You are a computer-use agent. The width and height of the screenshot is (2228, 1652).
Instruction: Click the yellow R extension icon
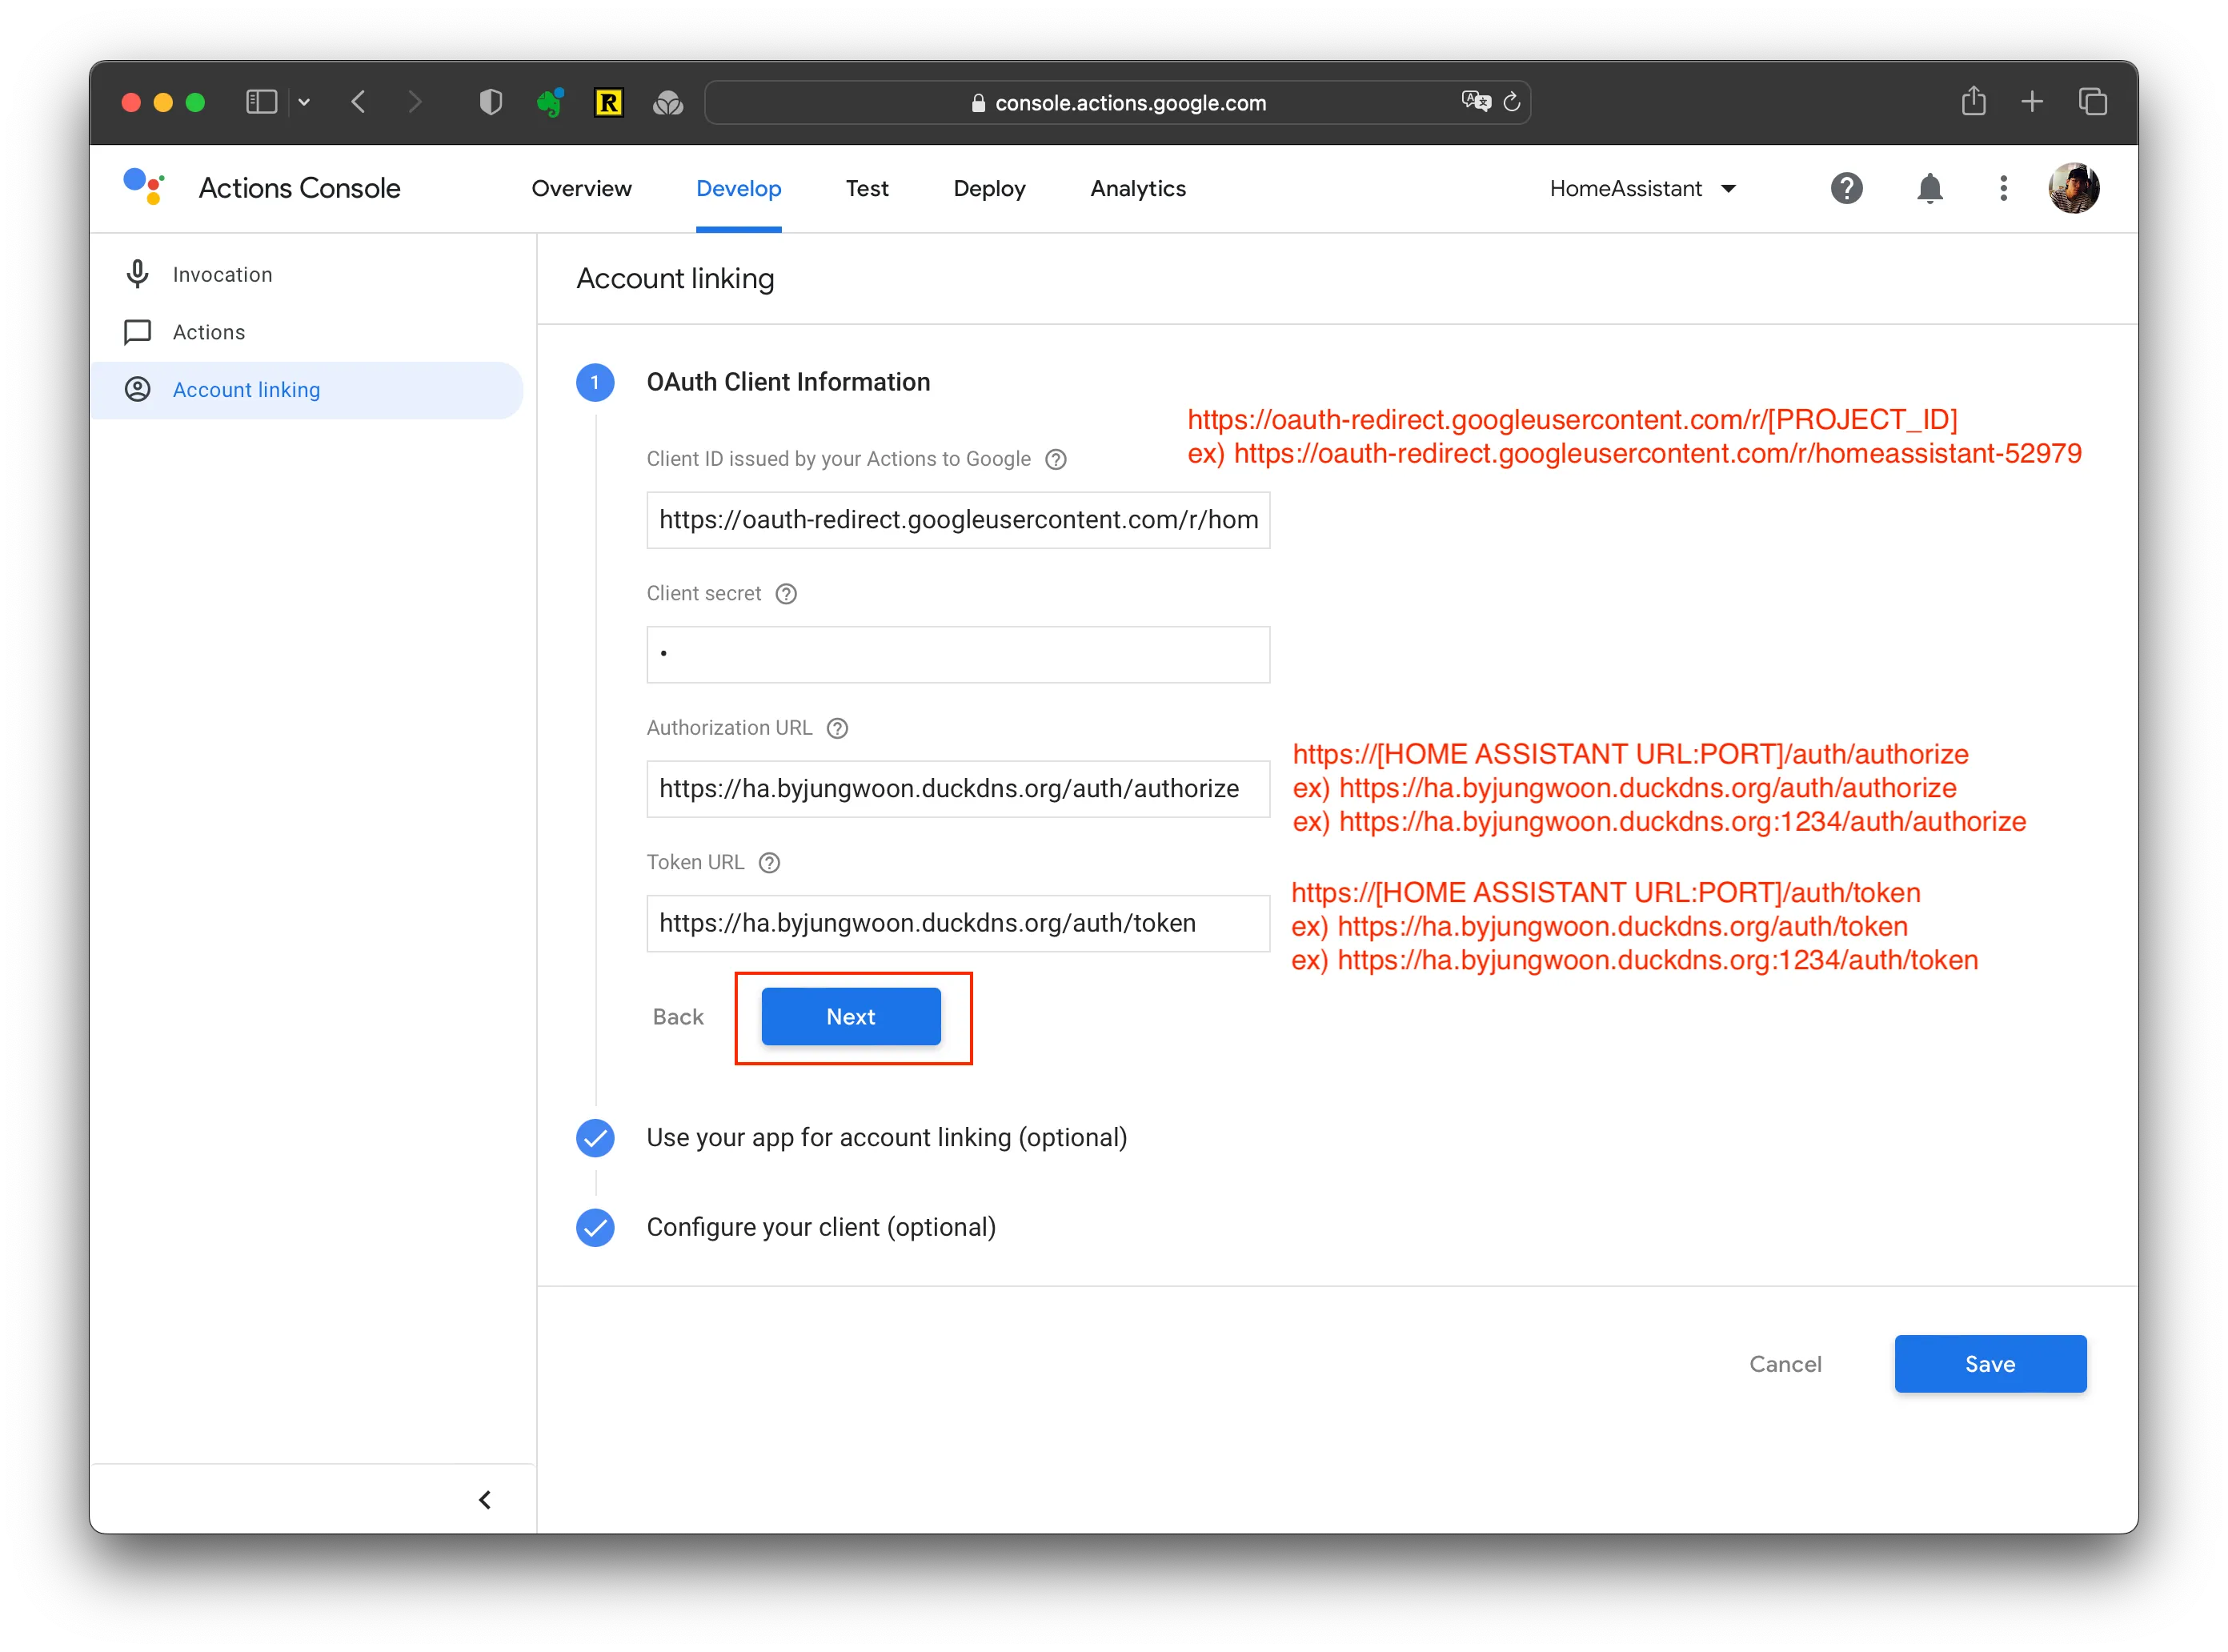(x=609, y=102)
